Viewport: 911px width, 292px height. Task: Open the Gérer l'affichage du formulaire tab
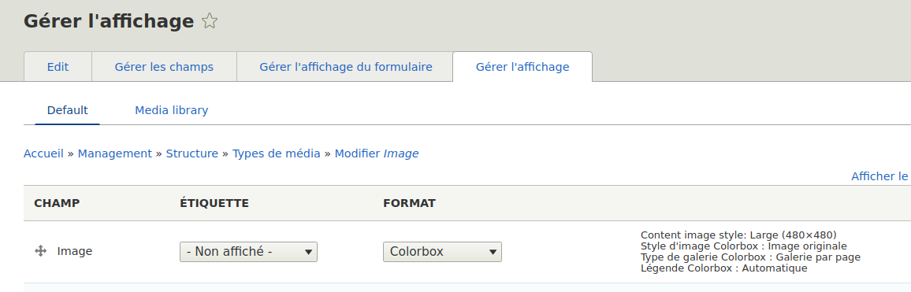[x=346, y=67]
